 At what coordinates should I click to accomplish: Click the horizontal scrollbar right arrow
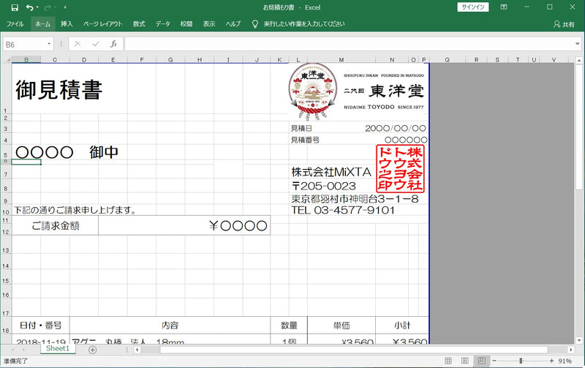pos(571,350)
